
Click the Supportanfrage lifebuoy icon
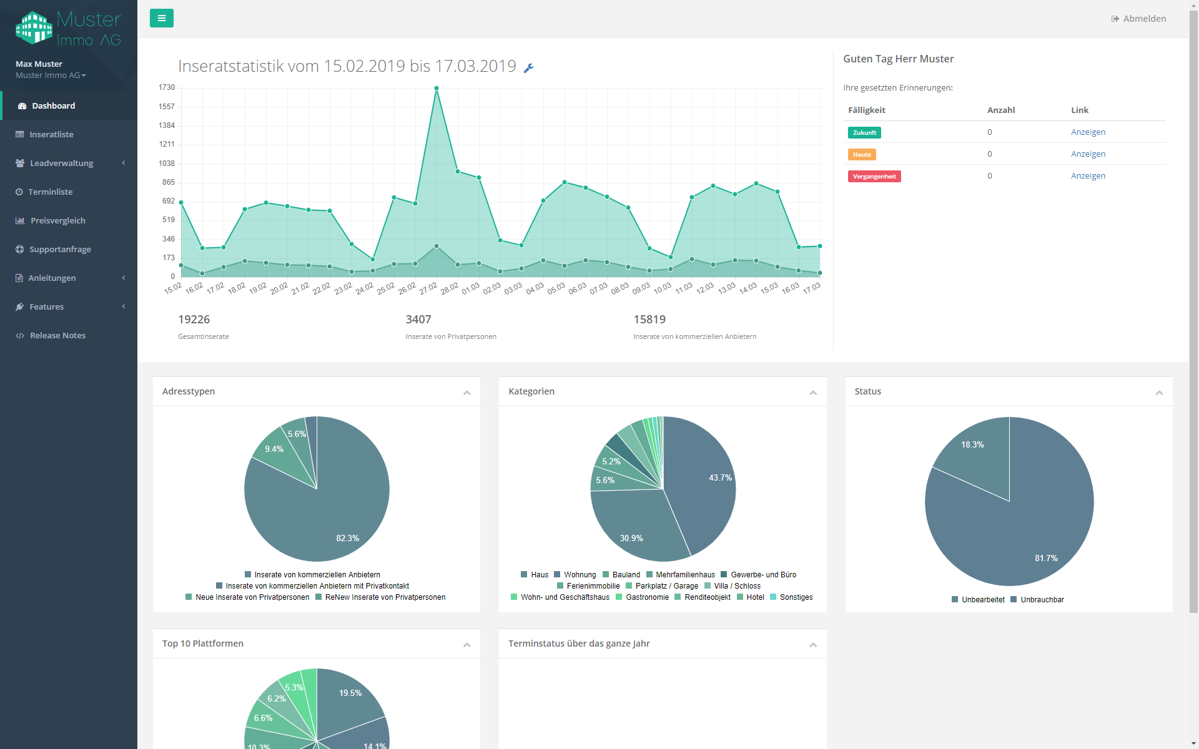click(x=20, y=250)
